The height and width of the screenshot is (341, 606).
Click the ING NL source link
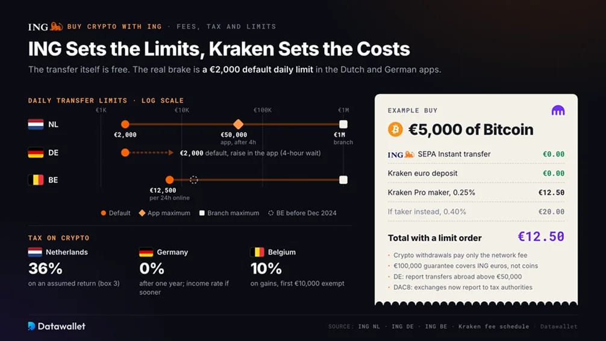pos(369,327)
